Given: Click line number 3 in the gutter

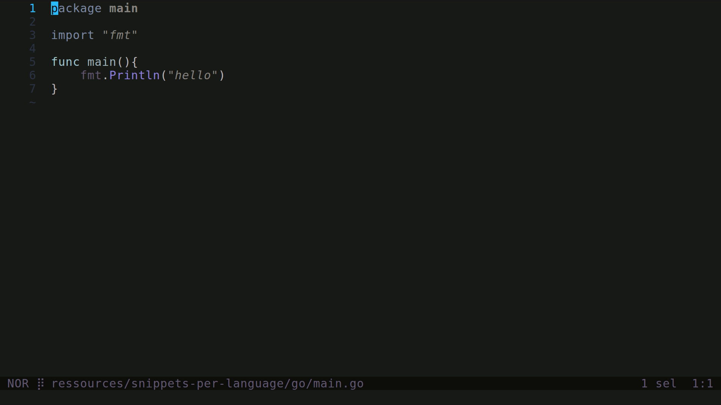Looking at the screenshot, I should (x=33, y=35).
